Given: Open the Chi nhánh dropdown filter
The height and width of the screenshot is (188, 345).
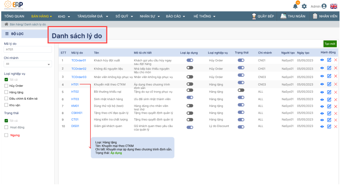Looking at the screenshot, I should [28, 64].
